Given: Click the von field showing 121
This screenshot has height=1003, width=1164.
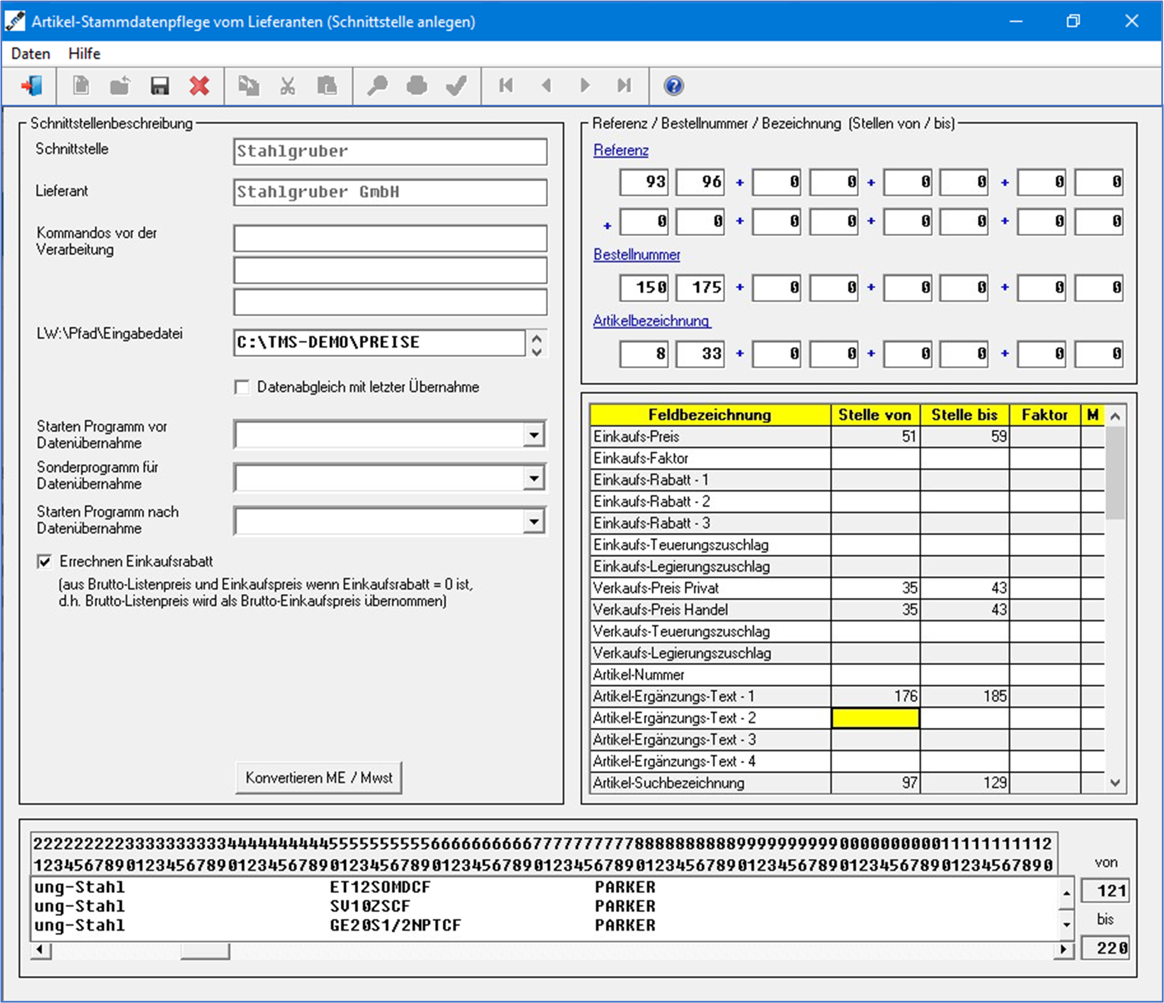Looking at the screenshot, I should tap(1105, 891).
